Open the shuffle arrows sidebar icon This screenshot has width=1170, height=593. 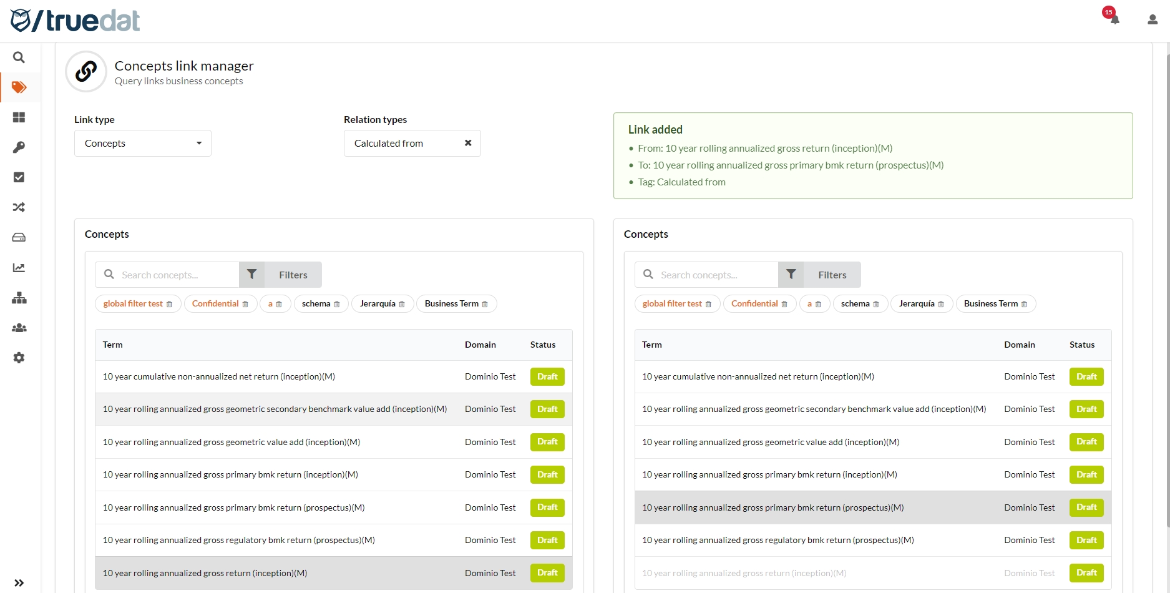[x=19, y=207]
